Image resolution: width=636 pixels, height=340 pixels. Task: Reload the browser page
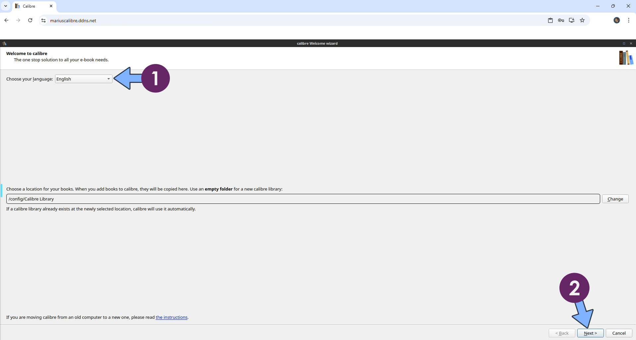(x=30, y=20)
